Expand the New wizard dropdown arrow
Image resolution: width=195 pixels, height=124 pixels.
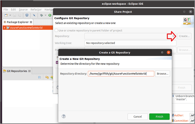point(10,15)
